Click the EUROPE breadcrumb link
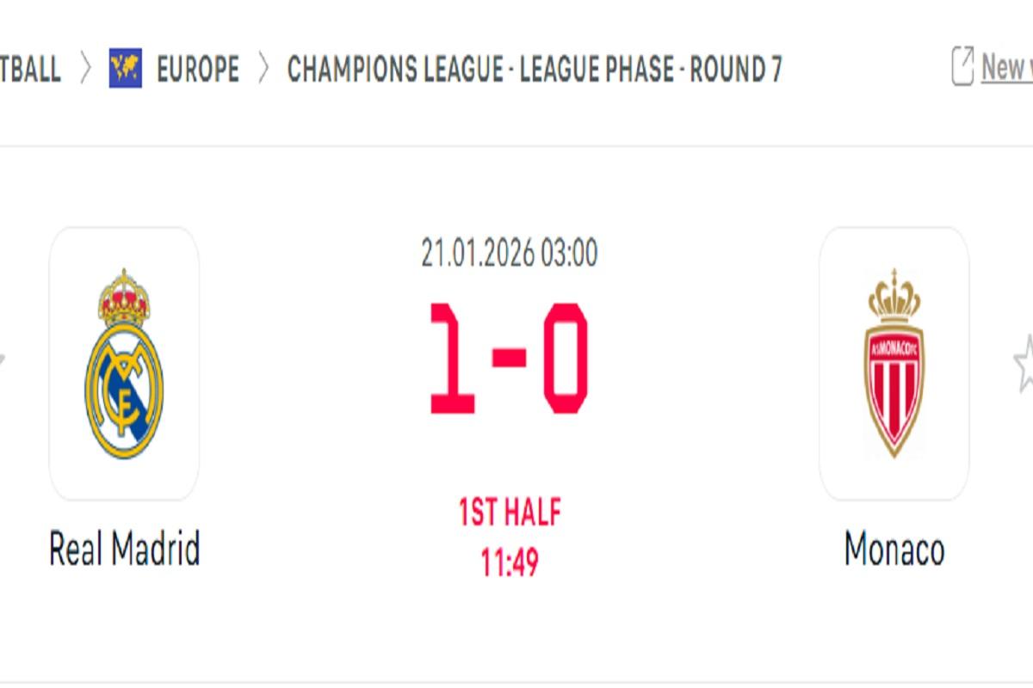Screen dimensions: 1033x688 196,69
